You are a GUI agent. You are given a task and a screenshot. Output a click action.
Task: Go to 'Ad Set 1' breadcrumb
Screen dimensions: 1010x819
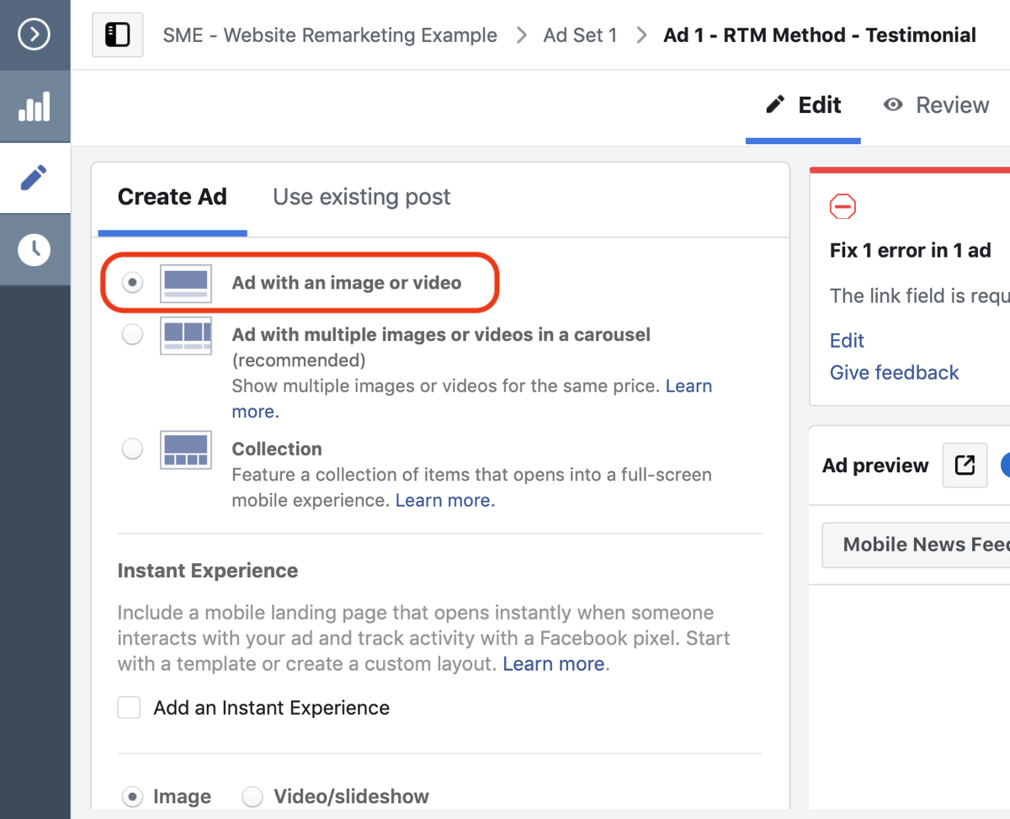pyautogui.click(x=580, y=35)
